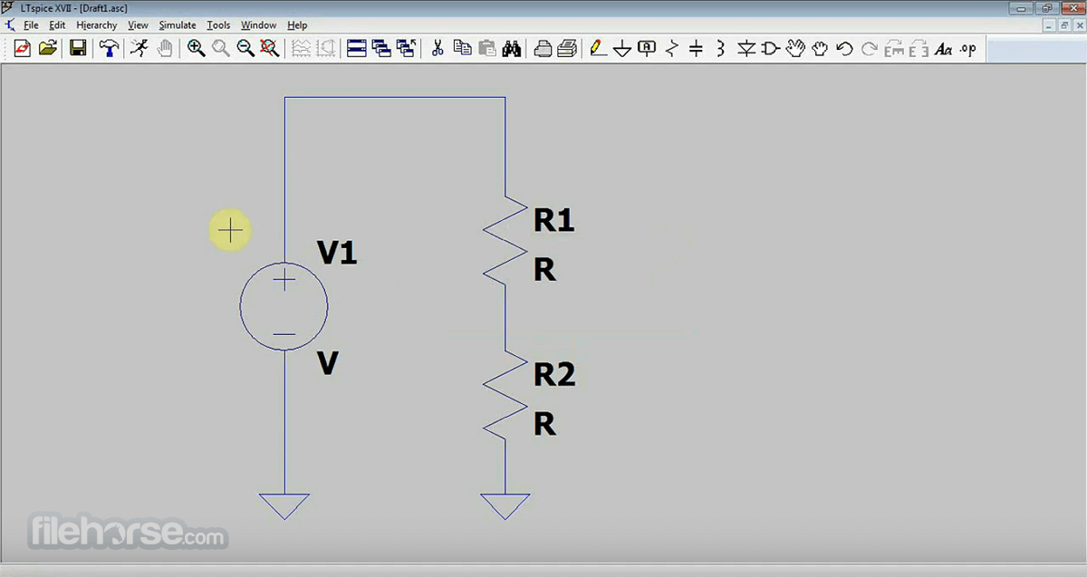Image resolution: width=1087 pixels, height=577 pixels.
Task: Click the V value text below V1
Action: click(x=328, y=363)
